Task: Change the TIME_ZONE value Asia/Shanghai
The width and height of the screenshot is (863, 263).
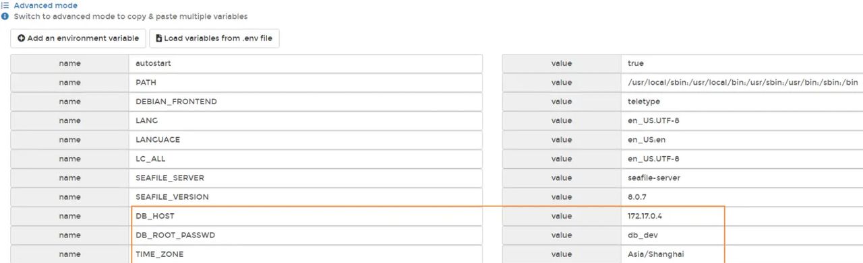Action: 742,255
